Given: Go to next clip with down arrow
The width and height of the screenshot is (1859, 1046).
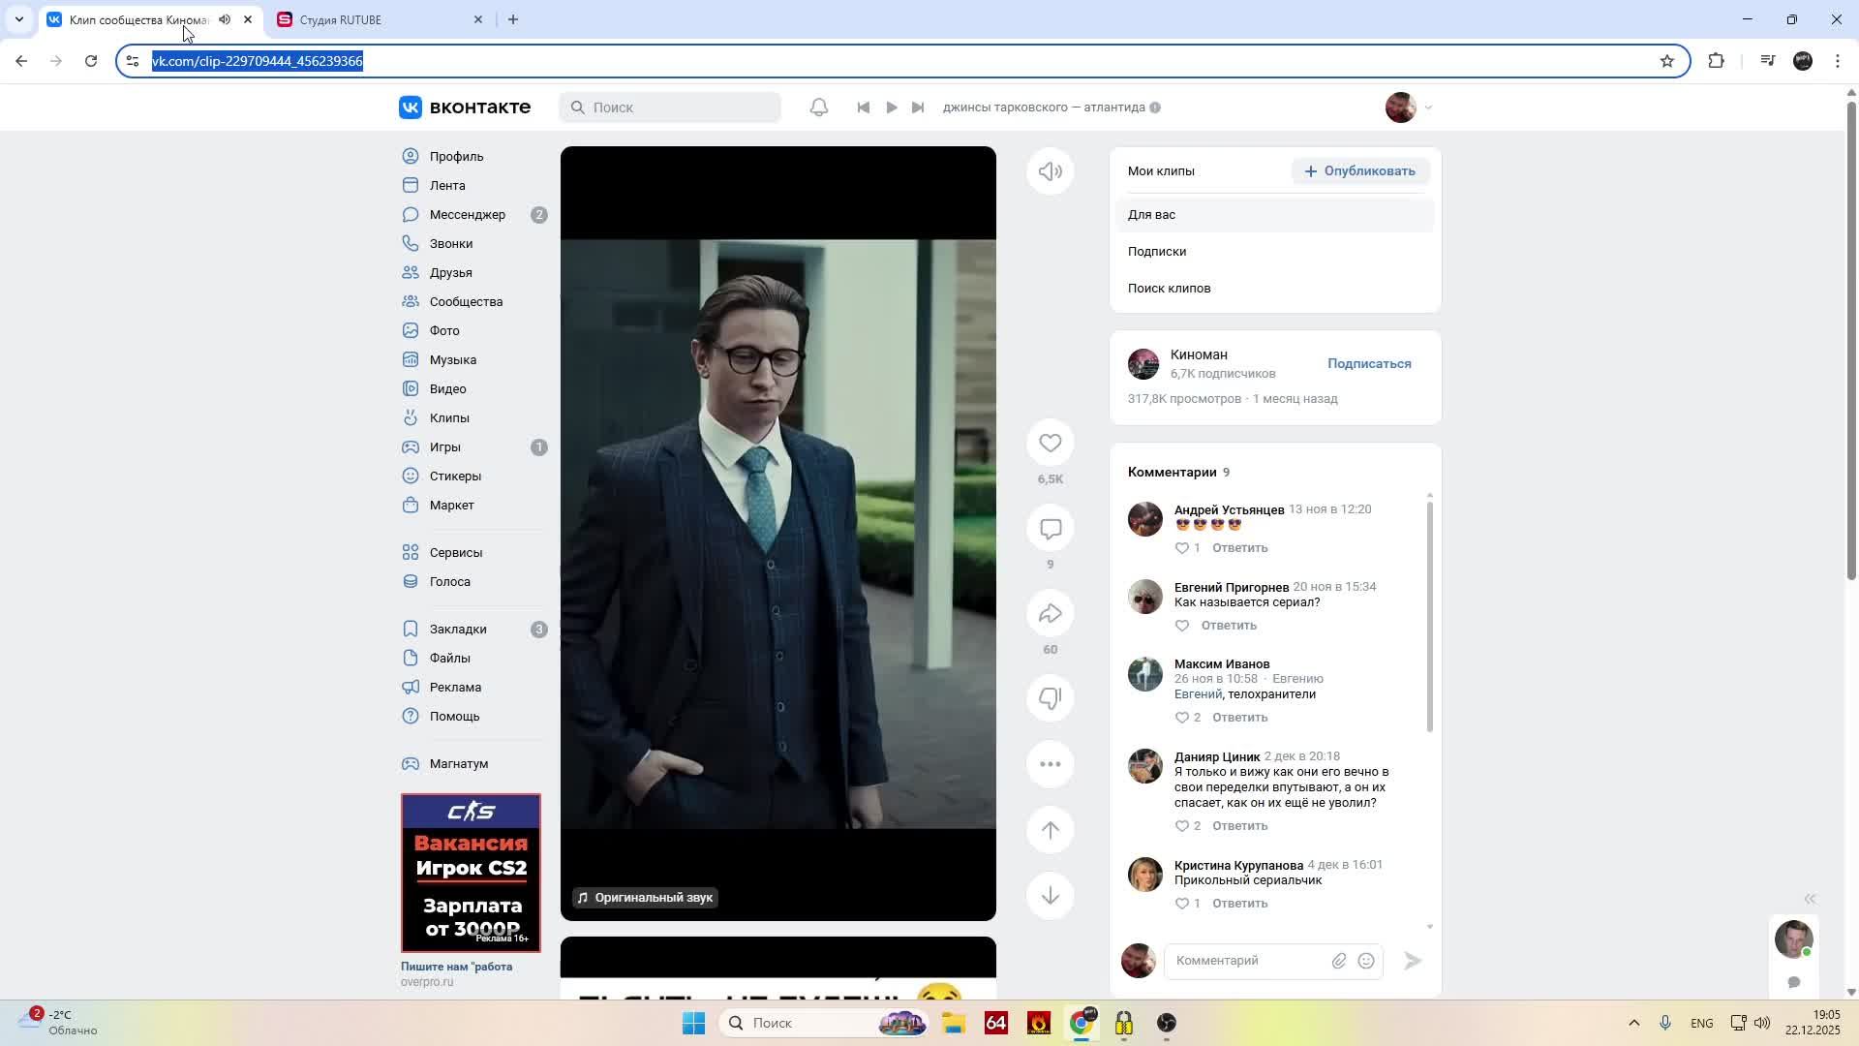Looking at the screenshot, I should pyautogui.click(x=1050, y=896).
